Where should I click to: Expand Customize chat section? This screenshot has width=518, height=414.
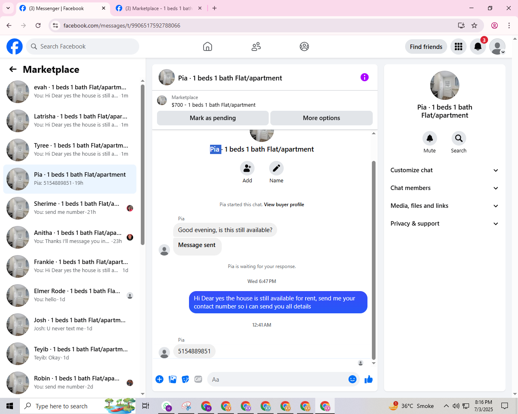point(444,170)
